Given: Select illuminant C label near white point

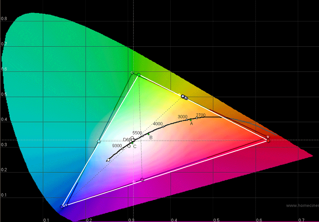Looking at the screenshot, I should (135, 147).
